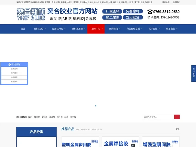Select 业务咨询 in online consultation panel
The image size is (196, 147).
pos(14,69)
